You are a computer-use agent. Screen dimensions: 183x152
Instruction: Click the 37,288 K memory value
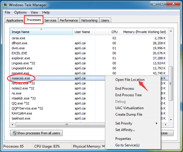coord(159,58)
